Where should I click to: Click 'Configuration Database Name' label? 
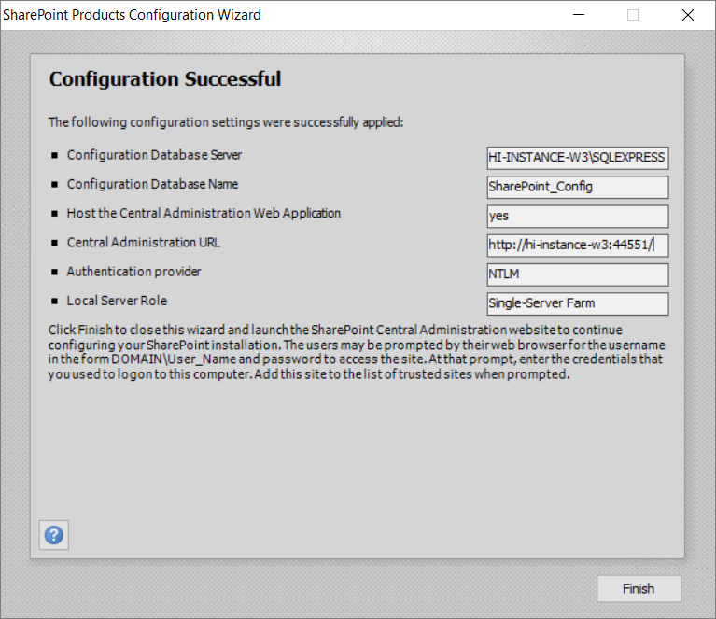click(152, 184)
